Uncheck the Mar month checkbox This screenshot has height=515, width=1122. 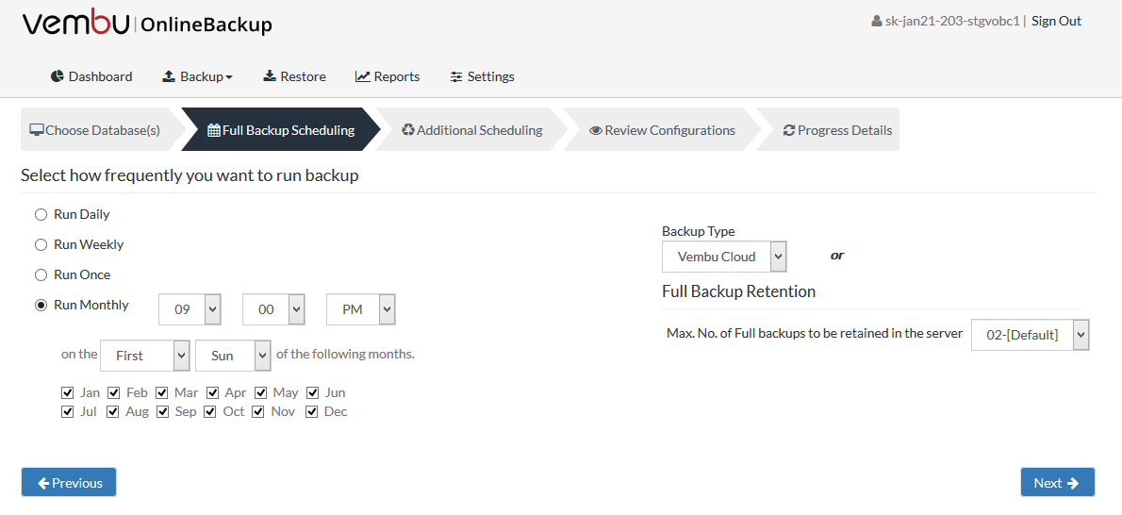pyautogui.click(x=162, y=392)
